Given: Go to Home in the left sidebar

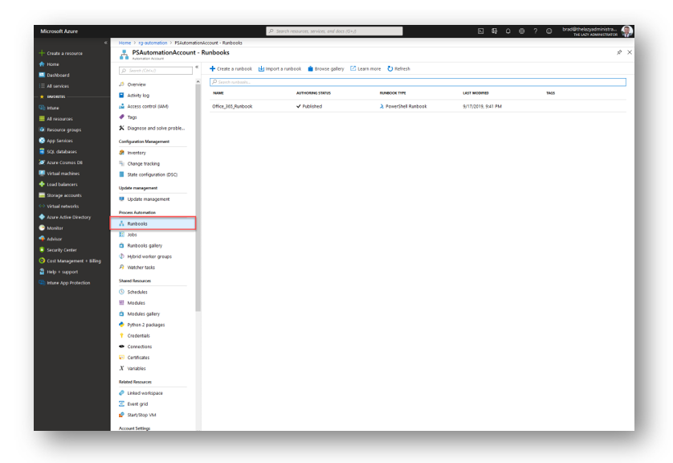Looking at the screenshot, I should [49, 64].
